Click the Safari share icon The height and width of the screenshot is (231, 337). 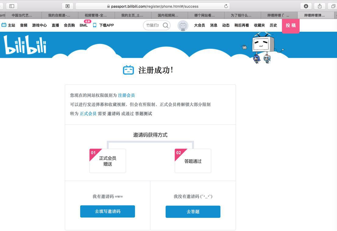click(x=320, y=6)
